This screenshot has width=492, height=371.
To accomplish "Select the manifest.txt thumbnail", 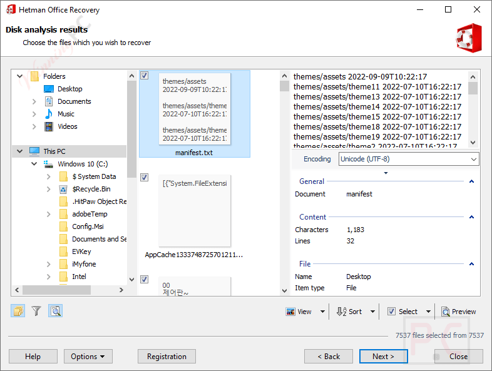I will point(195,109).
